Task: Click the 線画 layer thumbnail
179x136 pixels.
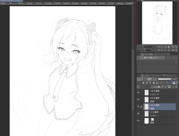Action: pos(147,107)
